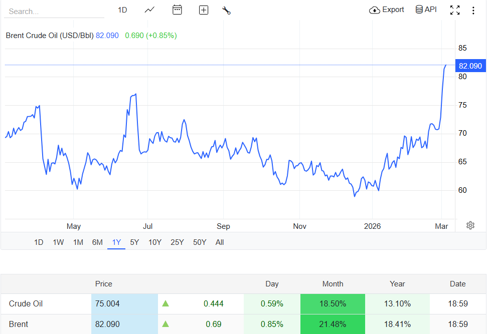
Task: Click the 82.090 price label on axis
Action: point(470,66)
